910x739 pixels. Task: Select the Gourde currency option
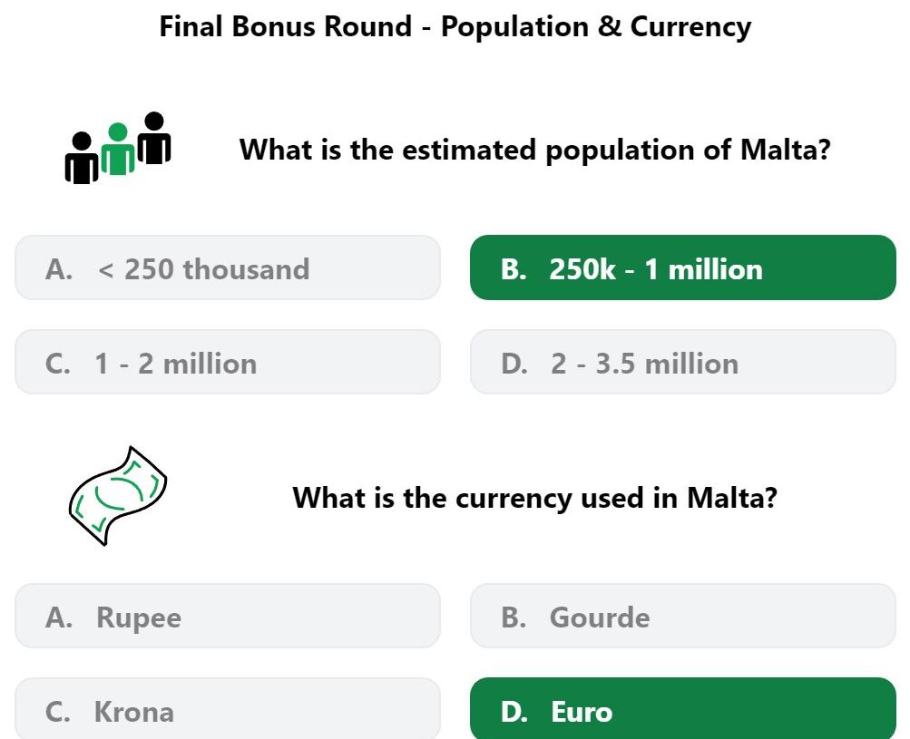[683, 616]
